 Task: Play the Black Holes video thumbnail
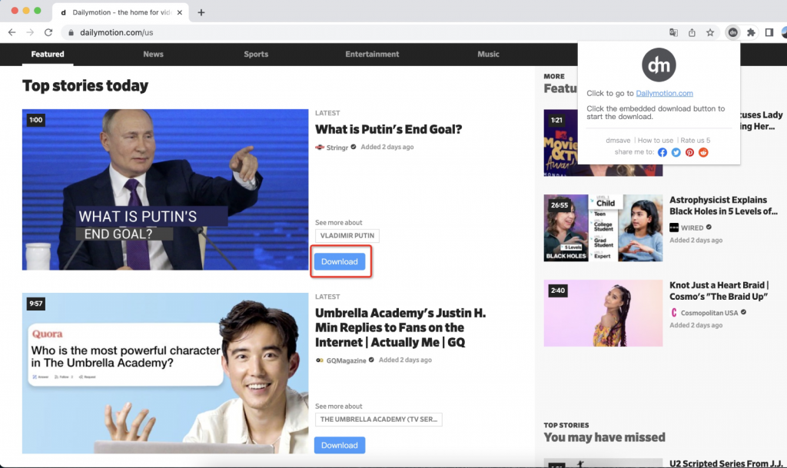point(603,227)
